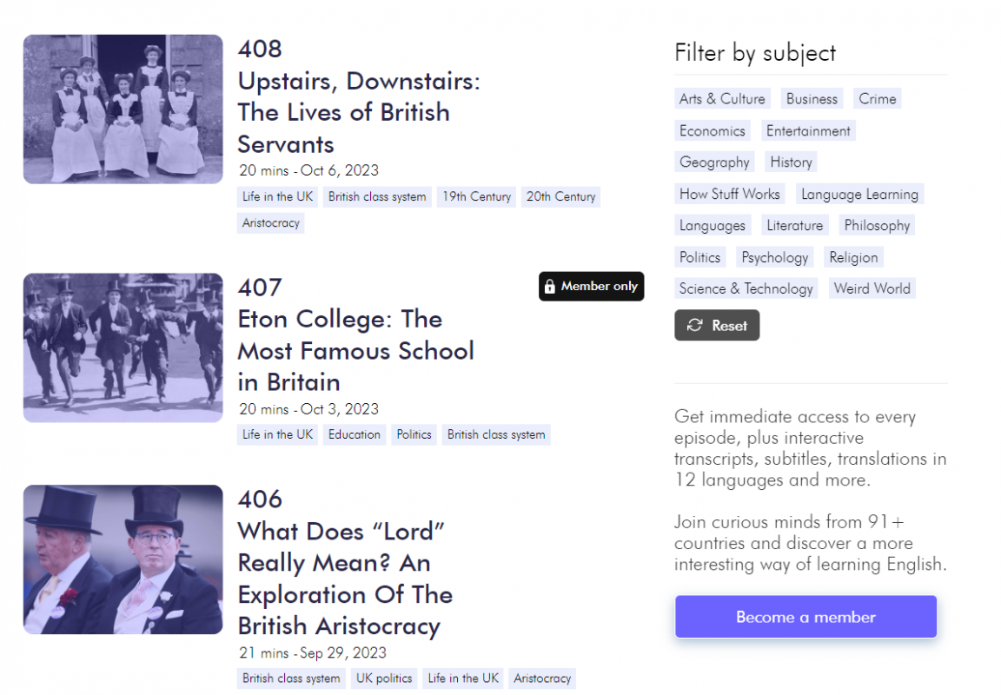
Task: Select the Philosophy subject filter
Action: tap(877, 226)
